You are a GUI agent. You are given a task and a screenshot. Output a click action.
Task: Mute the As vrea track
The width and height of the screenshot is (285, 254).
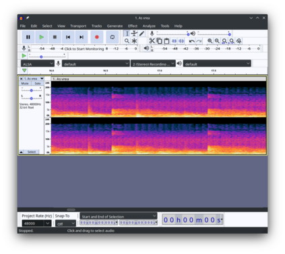coord(25,84)
